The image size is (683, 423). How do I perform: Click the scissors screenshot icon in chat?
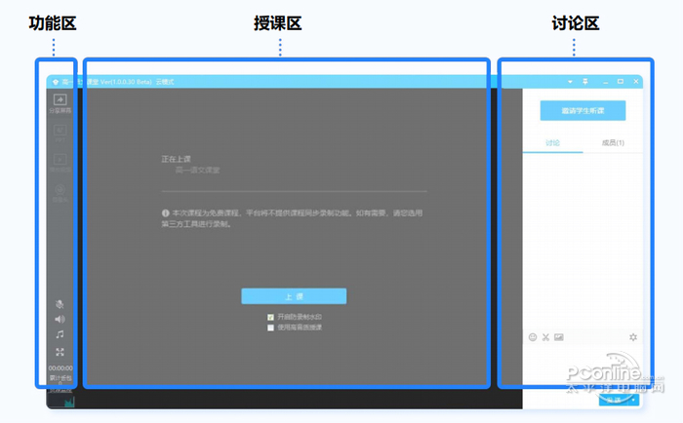coord(545,337)
